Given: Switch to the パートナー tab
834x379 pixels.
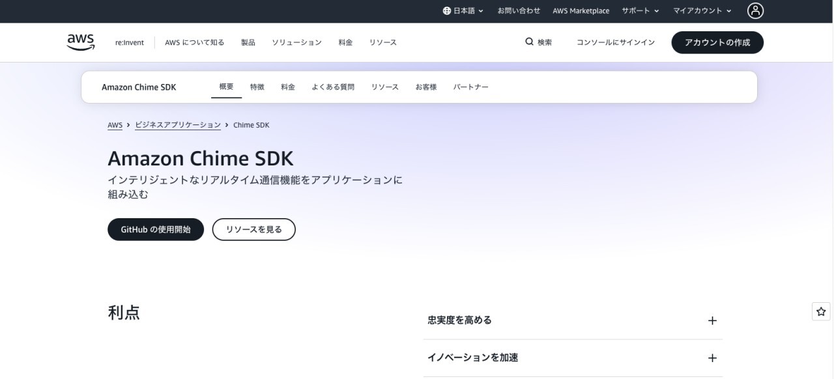Looking at the screenshot, I should tap(471, 87).
